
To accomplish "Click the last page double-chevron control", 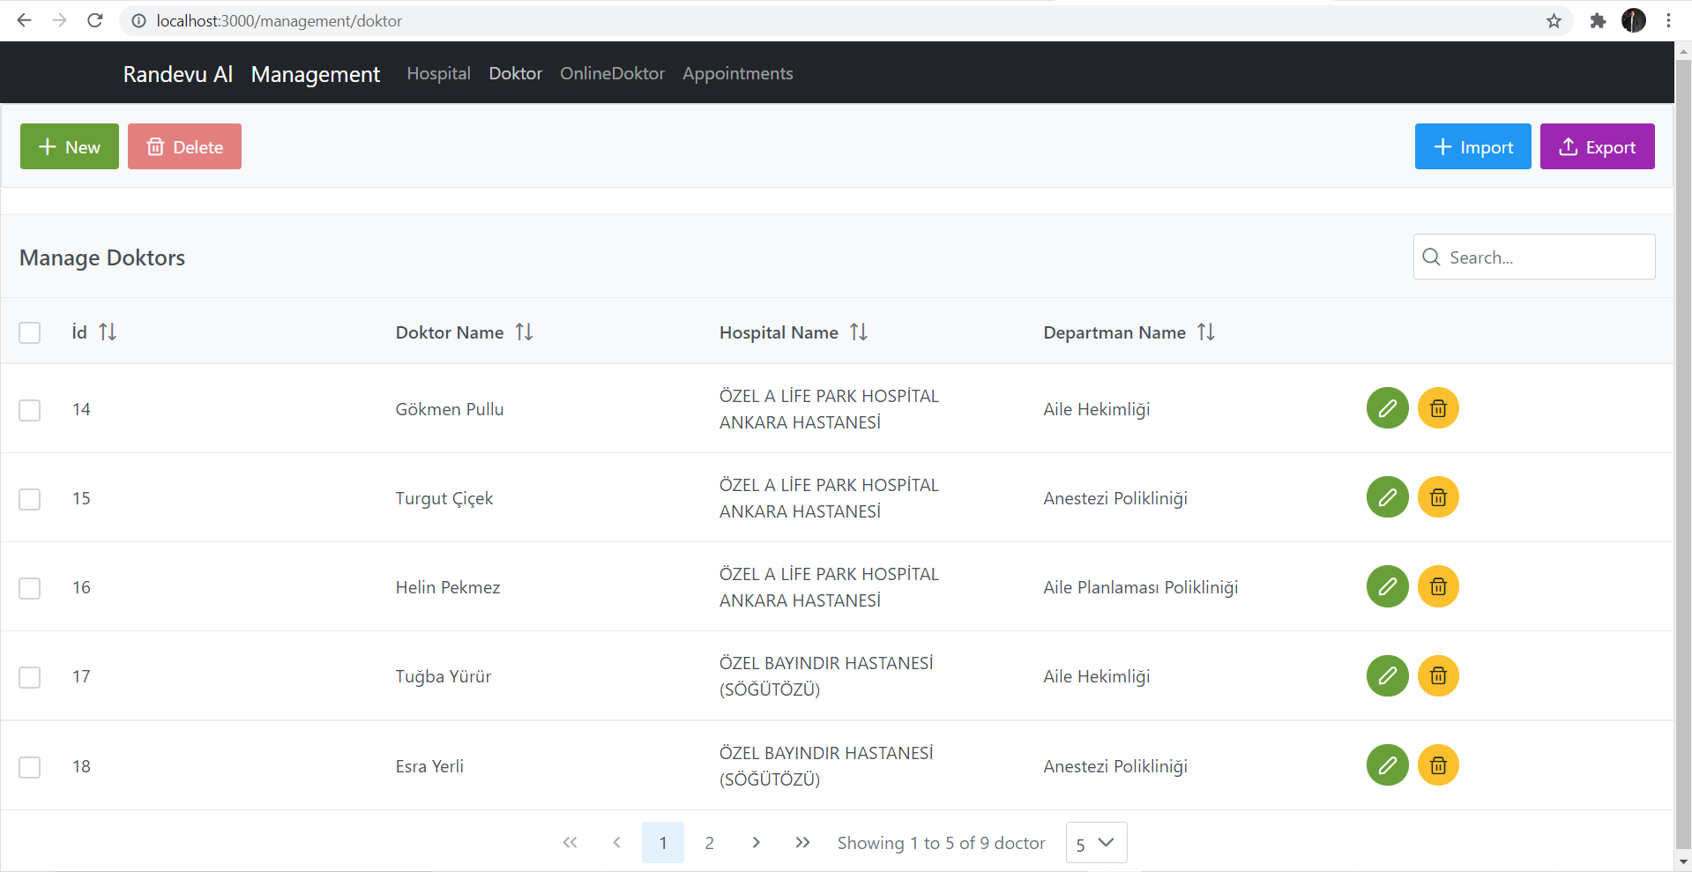I will [802, 842].
